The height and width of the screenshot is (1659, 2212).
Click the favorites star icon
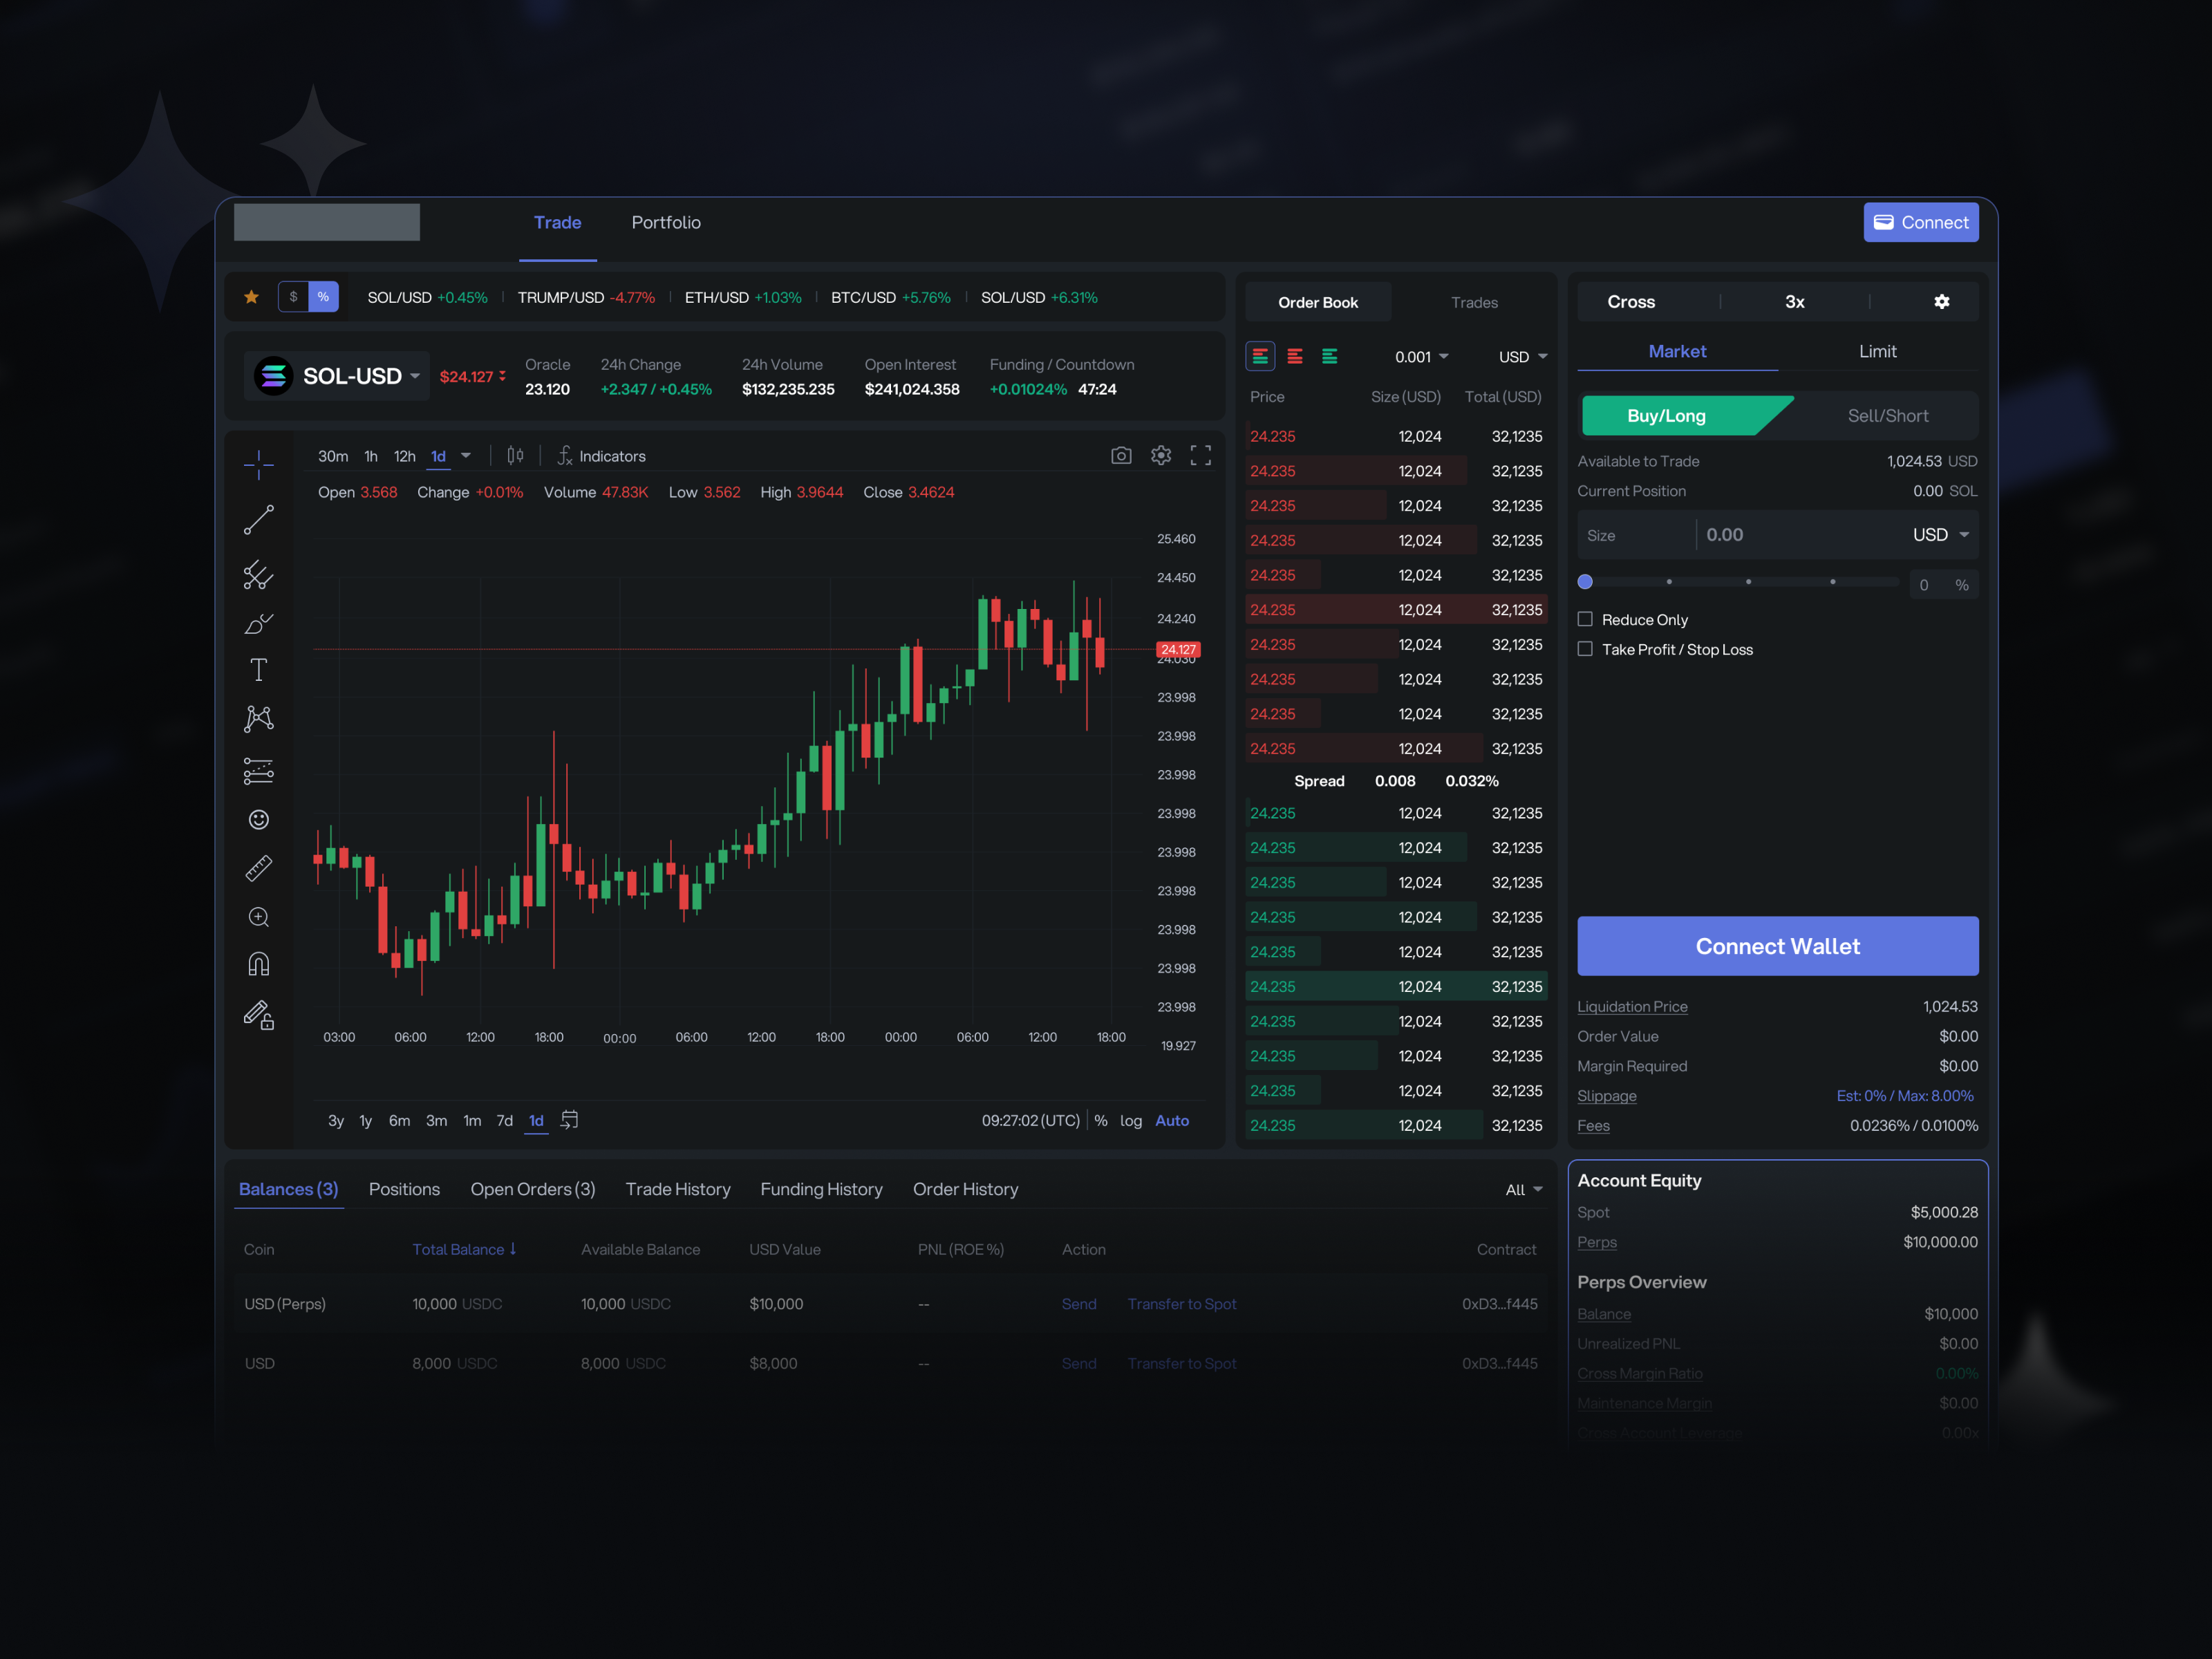tap(251, 297)
